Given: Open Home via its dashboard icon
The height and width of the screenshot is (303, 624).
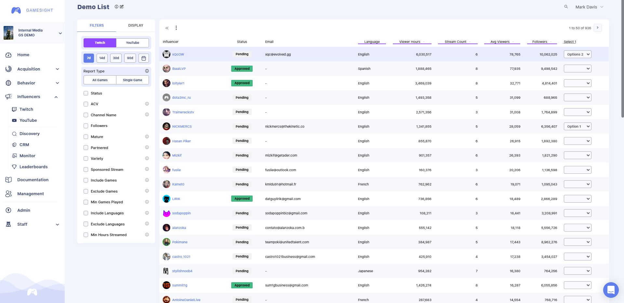Looking at the screenshot, I should 8,55.
